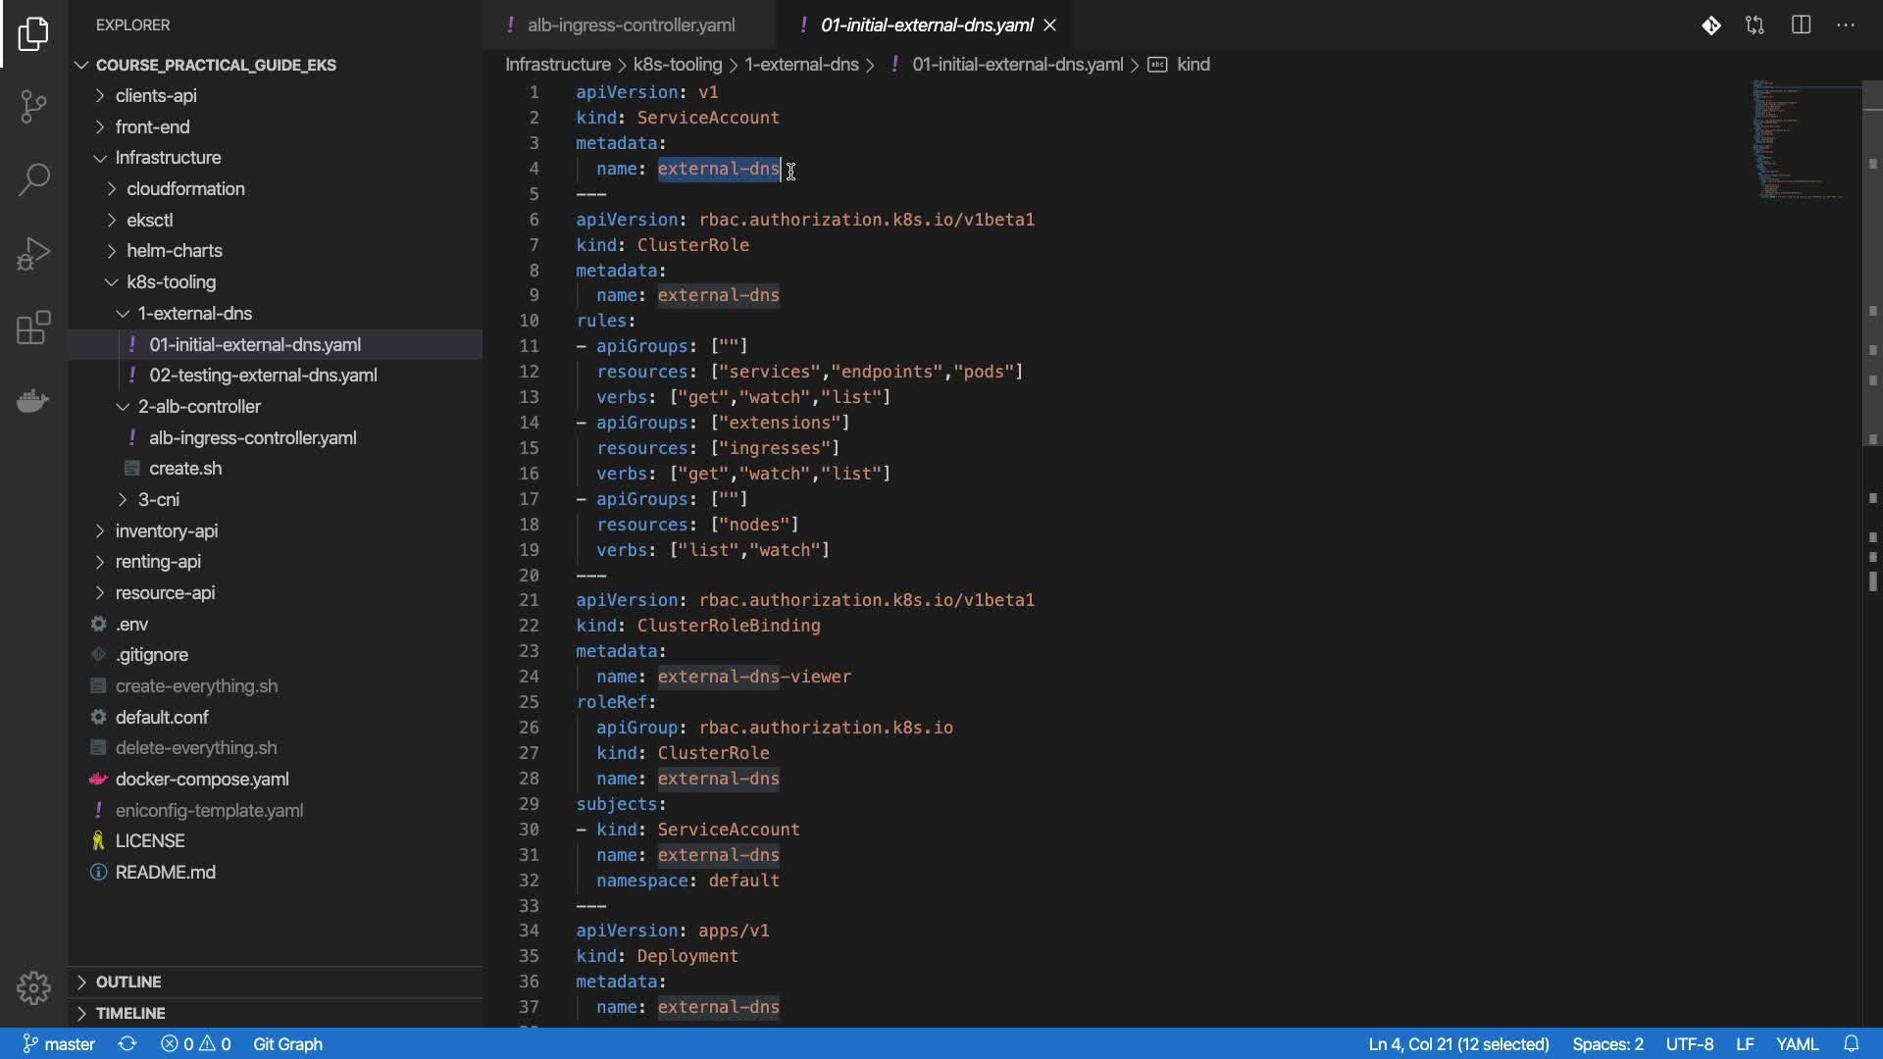The width and height of the screenshot is (1883, 1059).
Task: Open the Docker view in the activity bar
Action: [x=33, y=401]
